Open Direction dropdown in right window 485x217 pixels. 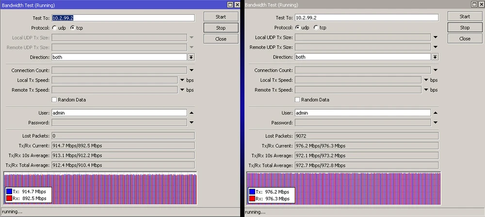(x=435, y=57)
